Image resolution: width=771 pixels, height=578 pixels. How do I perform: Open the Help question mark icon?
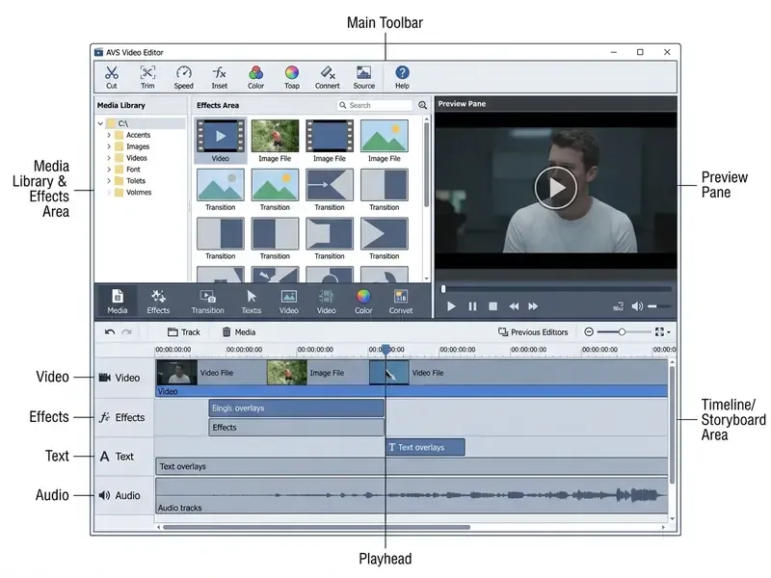click(x=402, y=77)
